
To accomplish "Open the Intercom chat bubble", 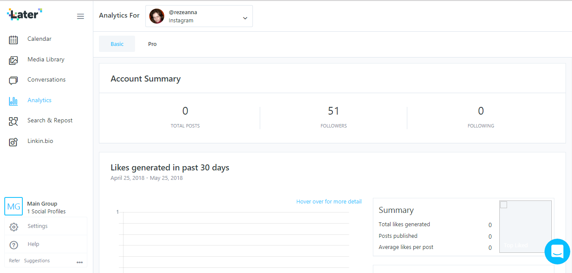I will [x=557, y=252].
